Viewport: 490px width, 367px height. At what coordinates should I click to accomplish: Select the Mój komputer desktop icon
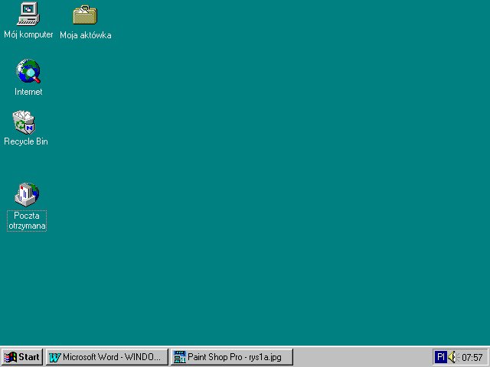[28, 14]
